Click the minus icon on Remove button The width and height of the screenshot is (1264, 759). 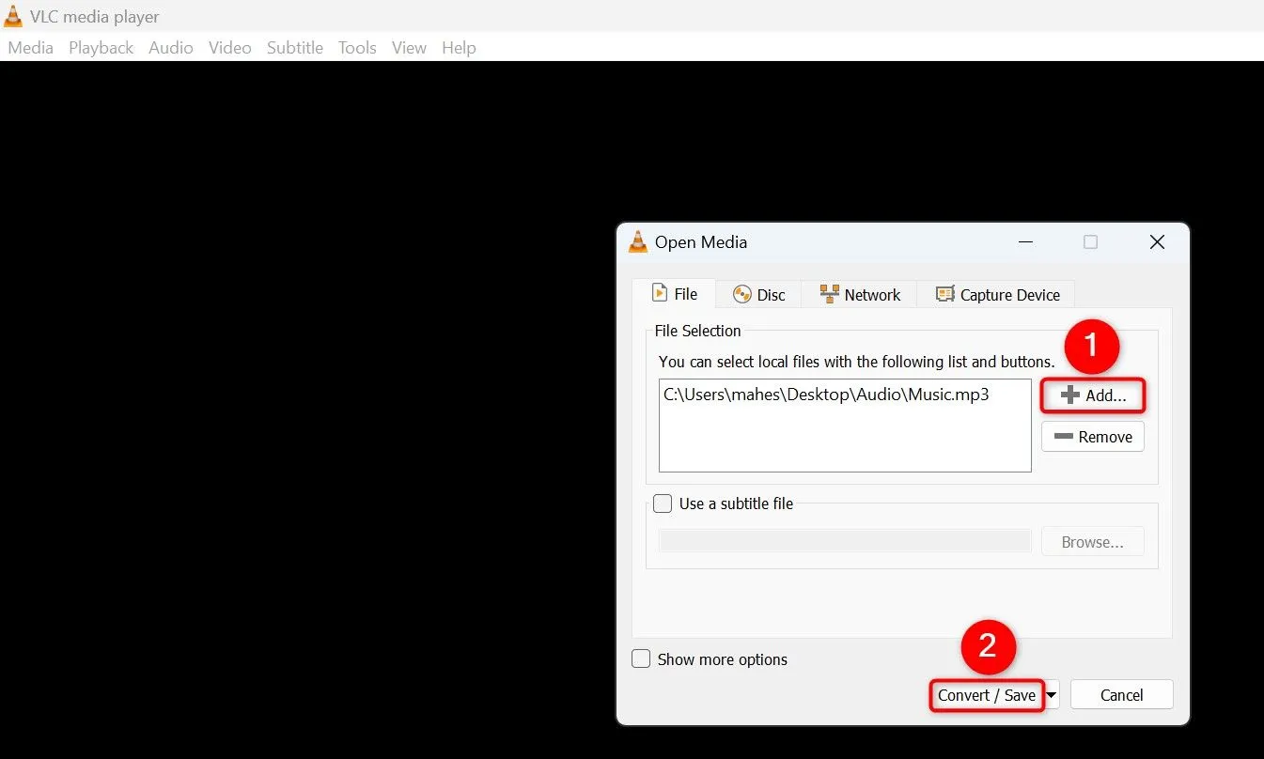coord(1063,437)
